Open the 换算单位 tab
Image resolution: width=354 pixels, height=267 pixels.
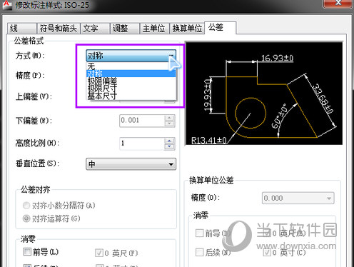point(187,29)
